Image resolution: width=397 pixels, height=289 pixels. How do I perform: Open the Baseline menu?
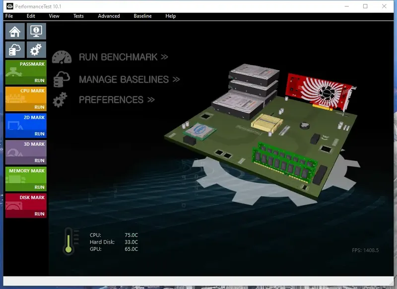142,16
